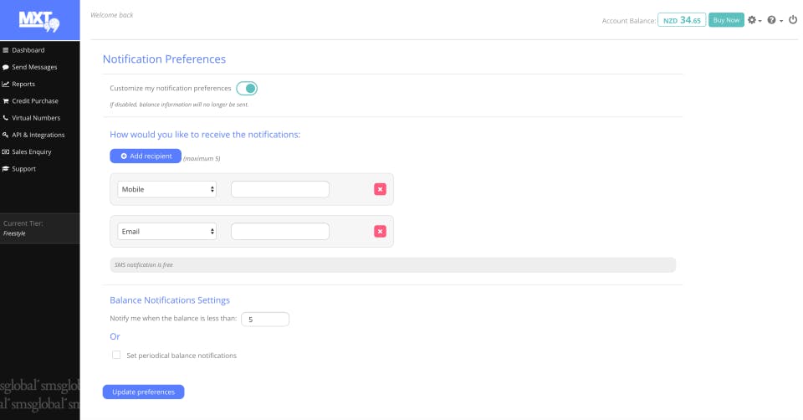803x420 pixels.
Task: Focus the balance threshold input field
Action: [x=265, y=319]
